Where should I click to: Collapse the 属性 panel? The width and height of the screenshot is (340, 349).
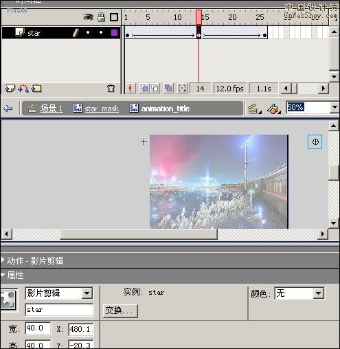(x=3, y=275)
